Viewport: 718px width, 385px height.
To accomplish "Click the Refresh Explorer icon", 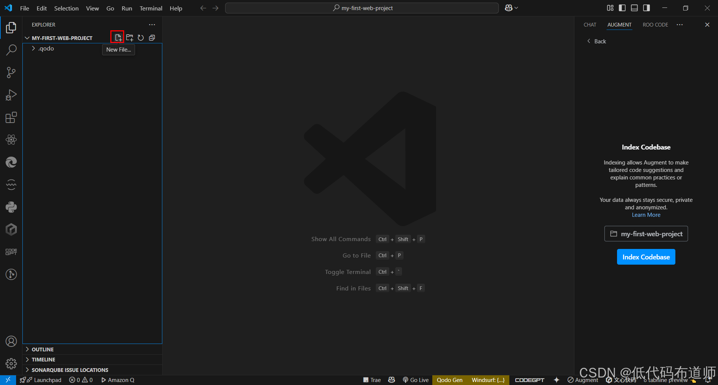I will (141, 38).
